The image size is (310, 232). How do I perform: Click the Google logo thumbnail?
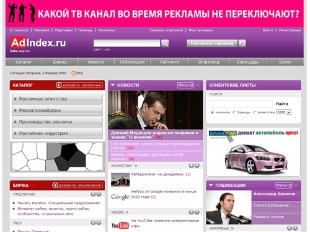pyautogui.click(x=120, y=197)
